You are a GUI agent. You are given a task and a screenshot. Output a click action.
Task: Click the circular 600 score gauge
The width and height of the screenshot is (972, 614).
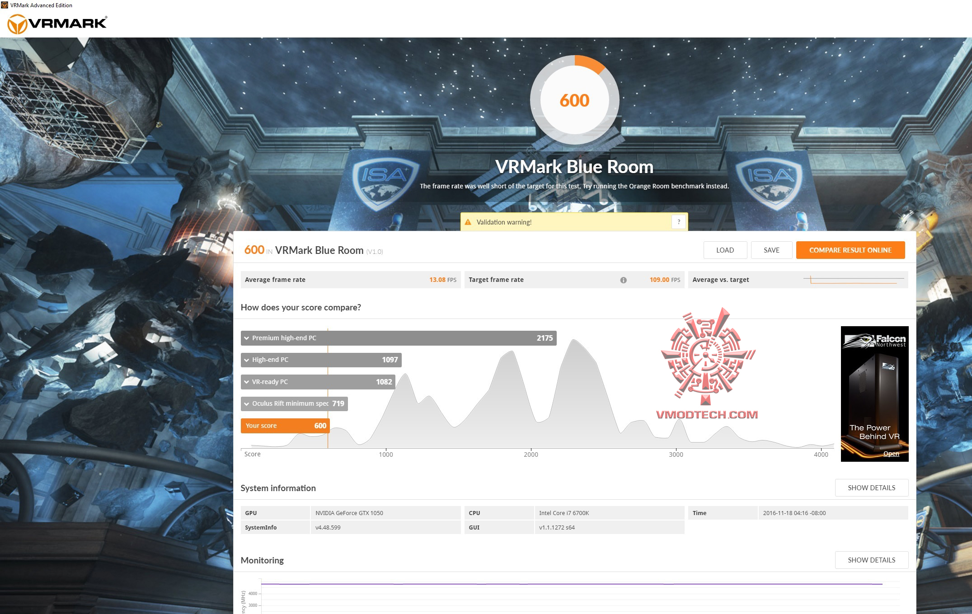click(x=574, y=100)
